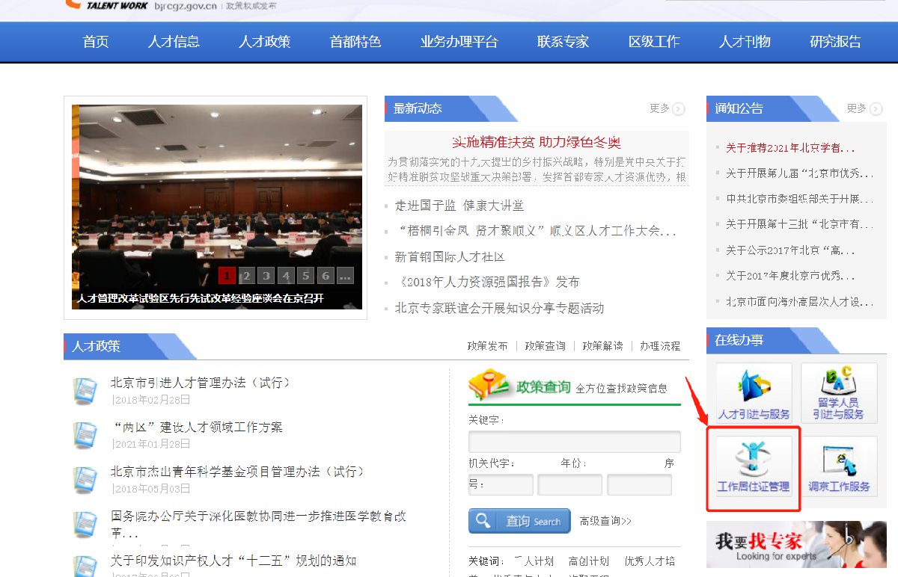The image size is (898, 577).
Task: Switch to the 办理流程 tab
Action: point(660,346)
